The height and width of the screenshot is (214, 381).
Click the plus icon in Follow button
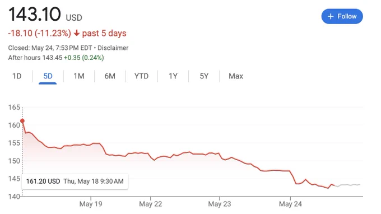point(330,16)
